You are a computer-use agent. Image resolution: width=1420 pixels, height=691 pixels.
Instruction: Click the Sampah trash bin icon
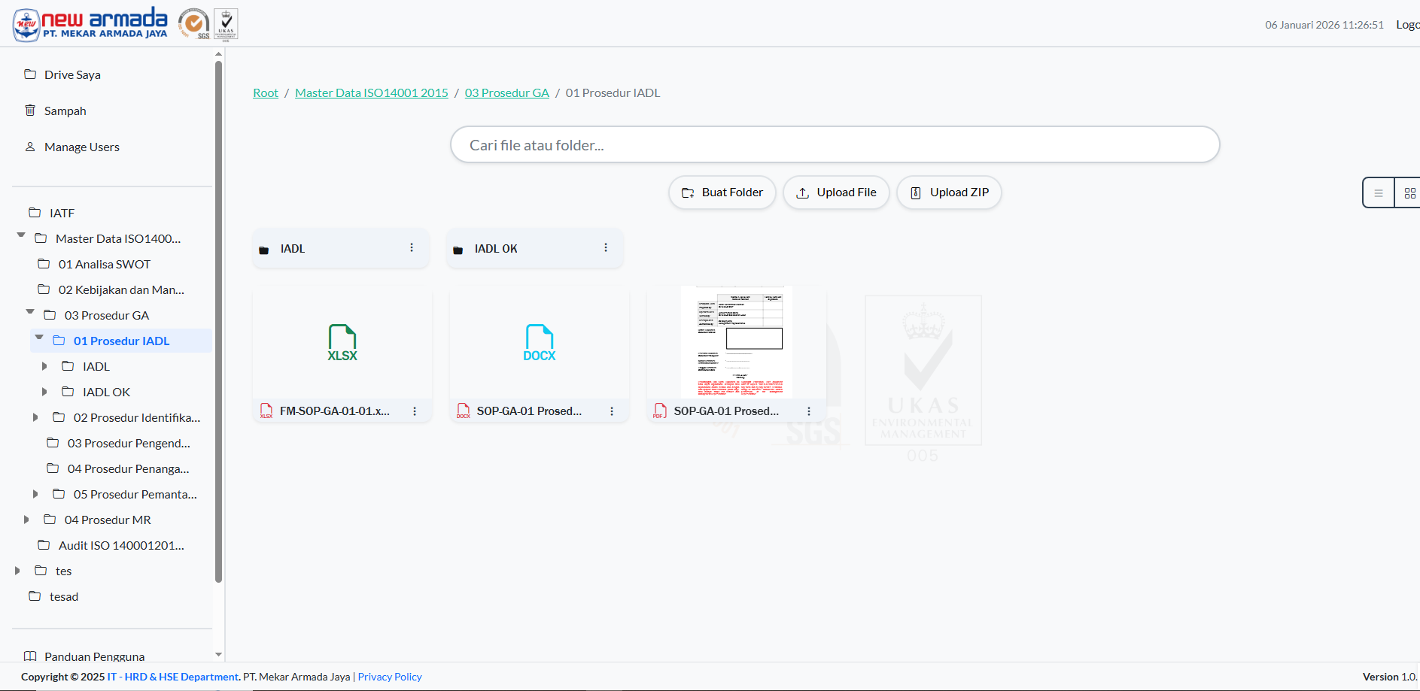[x=30, y=110]
